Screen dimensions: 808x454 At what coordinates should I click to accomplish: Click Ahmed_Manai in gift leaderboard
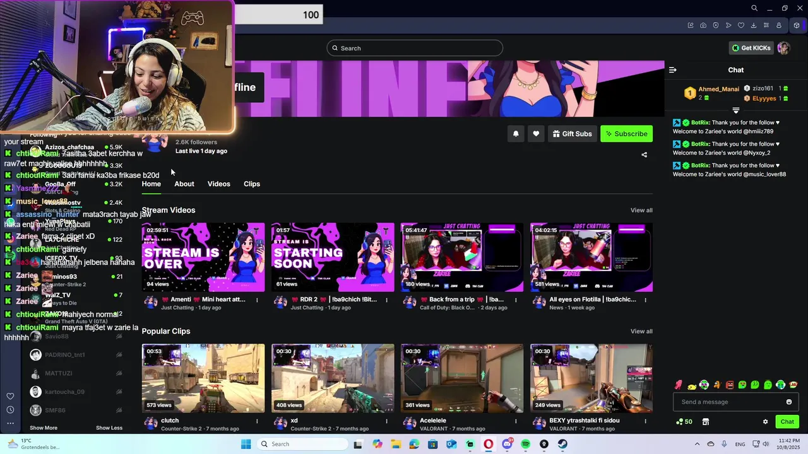point(718,89)
